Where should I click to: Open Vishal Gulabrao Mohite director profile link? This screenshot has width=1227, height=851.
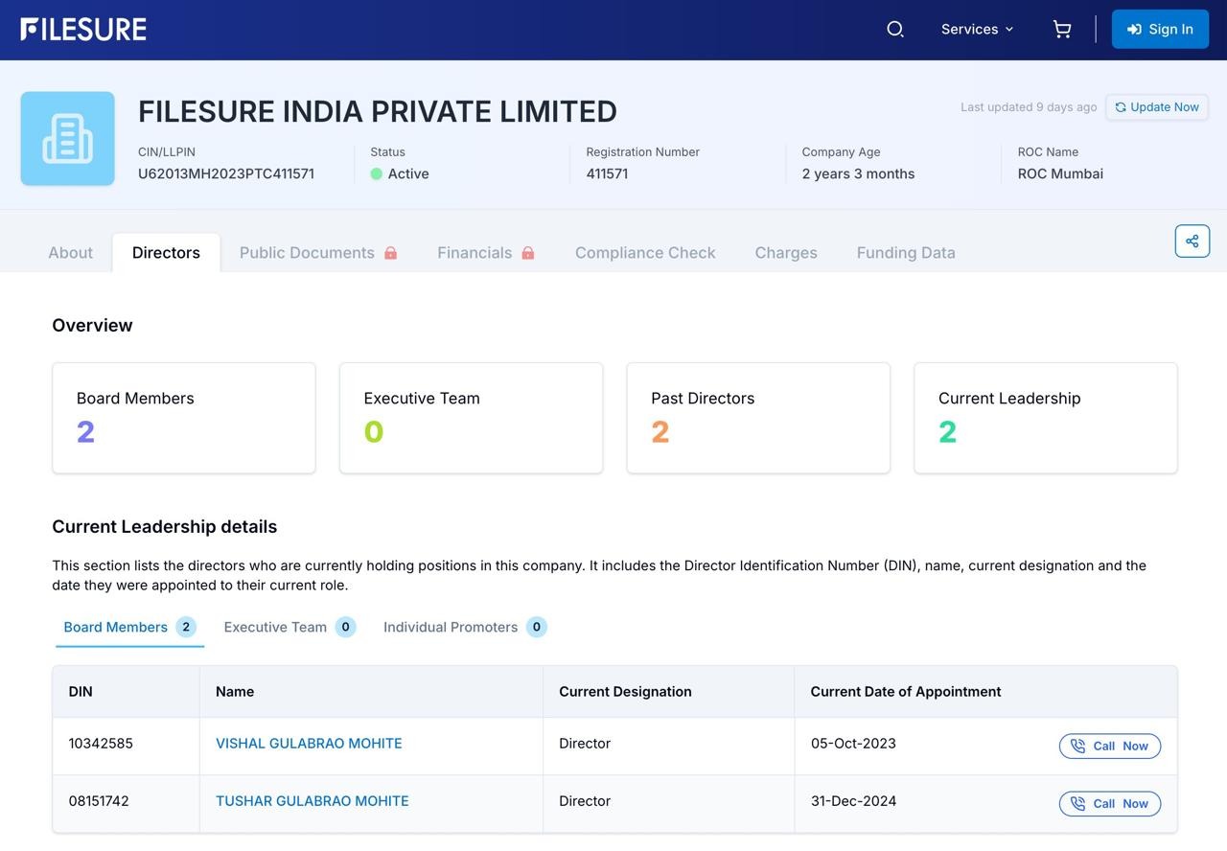[x=309, y=744]
